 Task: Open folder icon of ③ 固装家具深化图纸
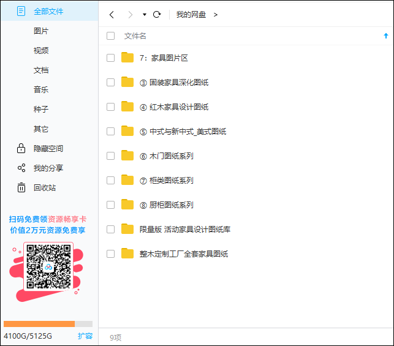(x=127, y=82)
